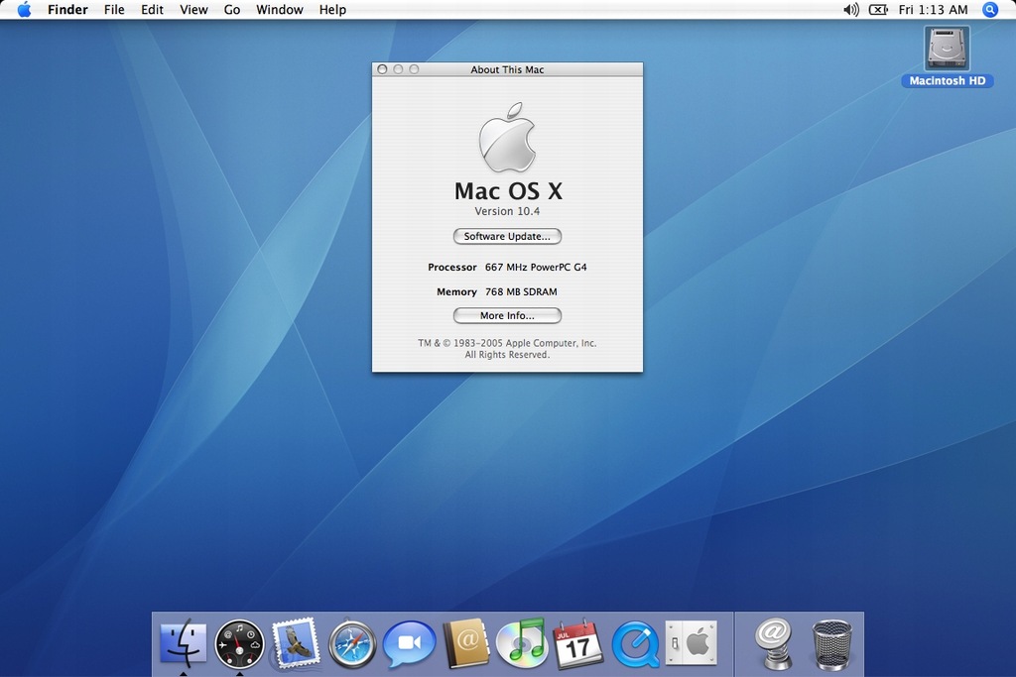
Task: Launch Safari compass icon in Dock
Action: [352, 644]
